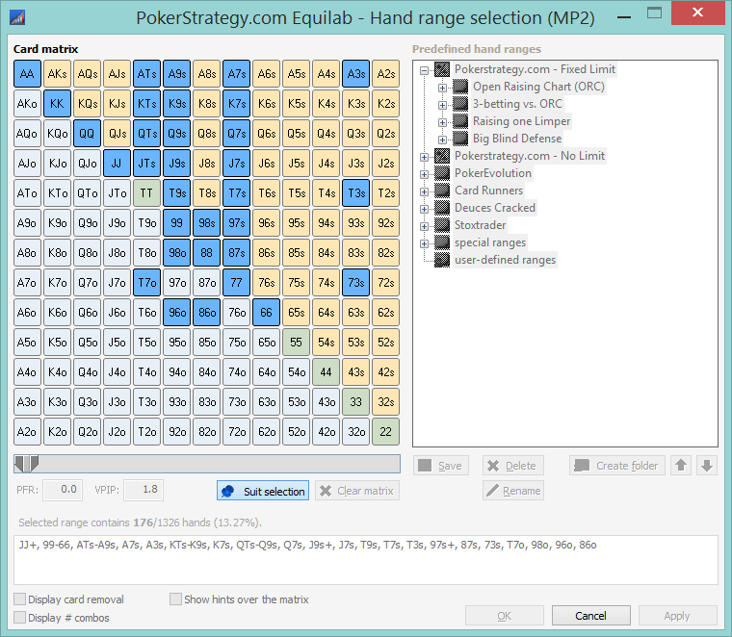732x637 pixels.
Task: Click the No Limit folder icon
Action: tap(442, 156)
